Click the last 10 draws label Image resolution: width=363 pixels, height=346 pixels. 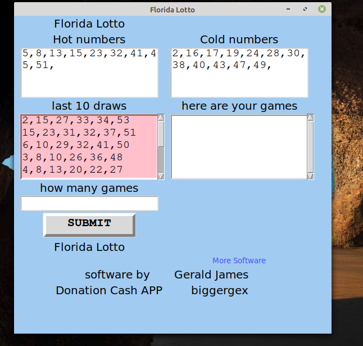[x=89, y=106]
